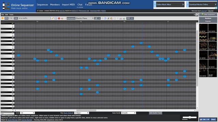The image size is (218, 122).
Task: Open Import MIDI page
Action: pos(68,4)
